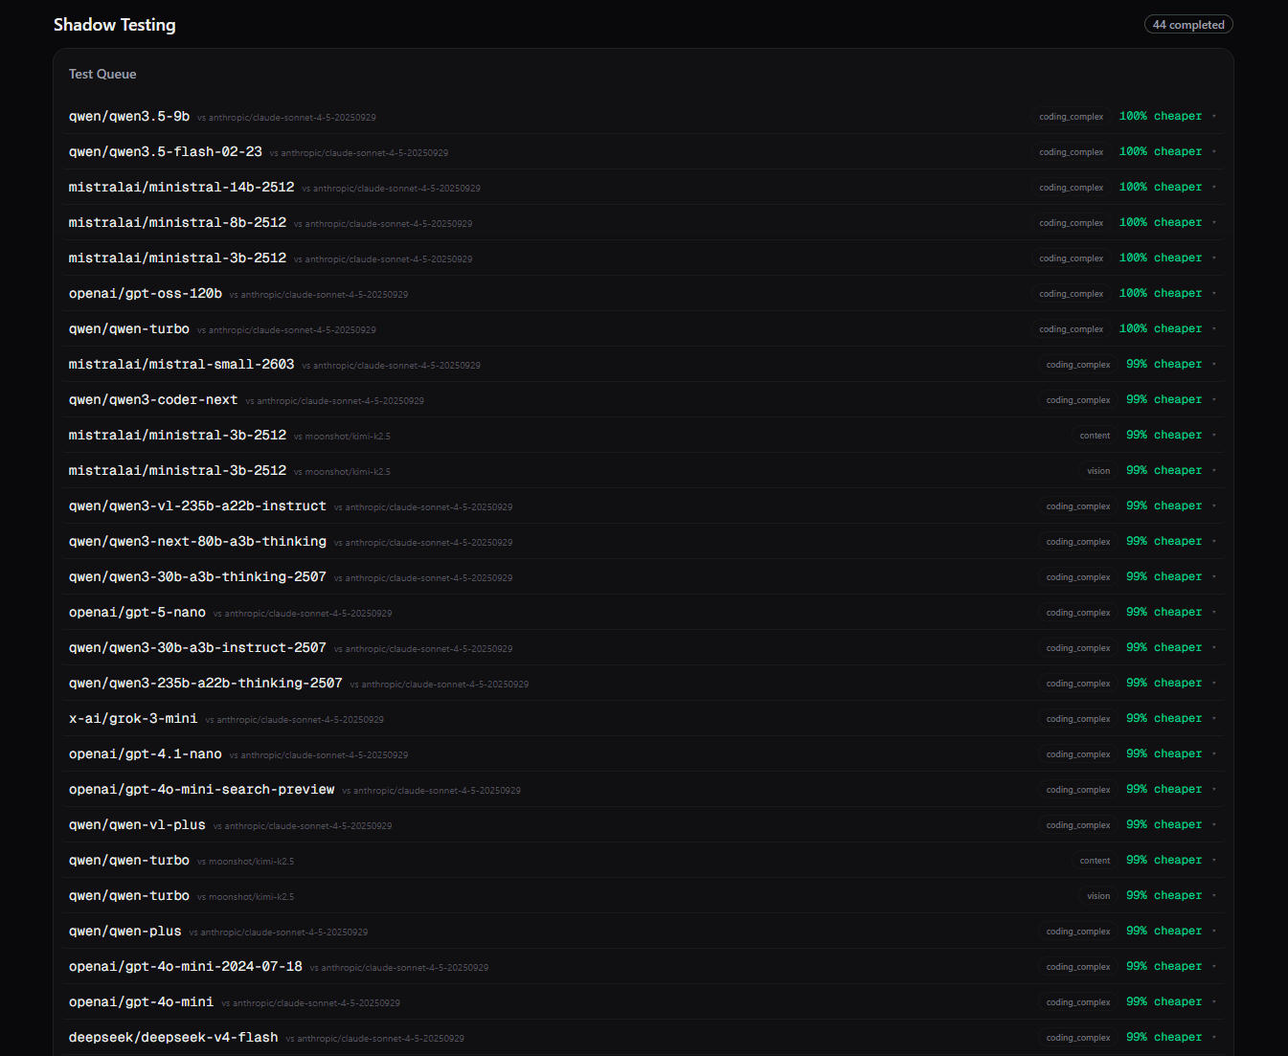Expand qwen-turbo coding_complex row arrow
This screenshot has height=1056, width=1288.
(1214, 329)
